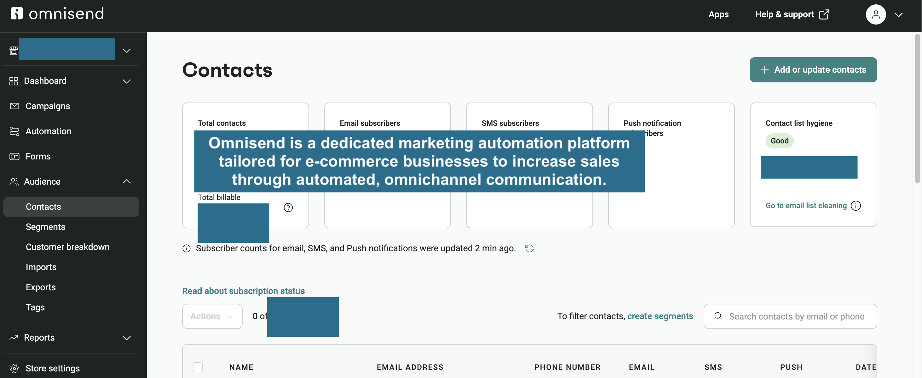Open the Actions dropdown above contacts table
Viewport: 922px width, 378px height.
[x=212, y=316]
